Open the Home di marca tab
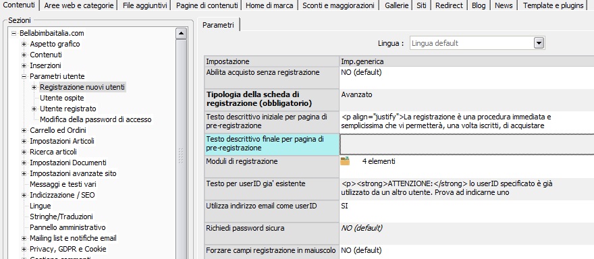The image size is (594, 259). pos(270,5)
